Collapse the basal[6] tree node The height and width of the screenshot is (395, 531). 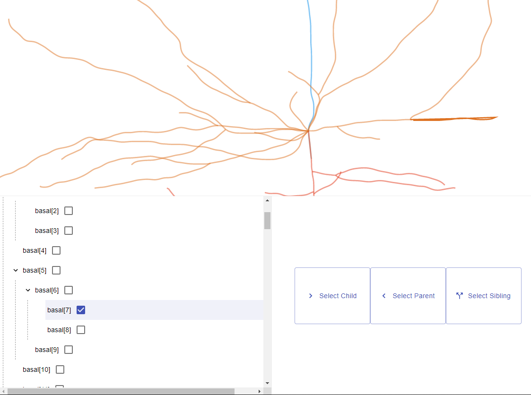click(28, 290)
